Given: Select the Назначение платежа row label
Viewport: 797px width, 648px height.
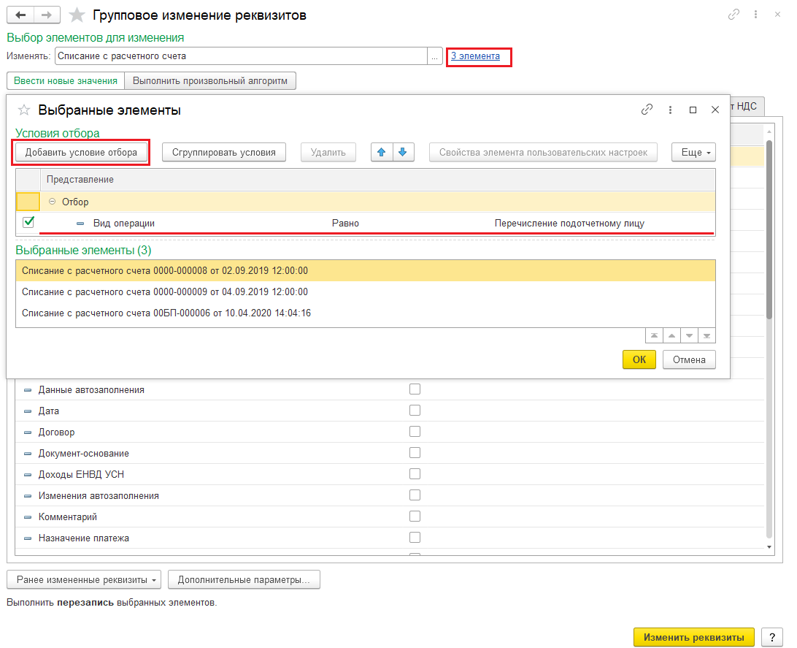Looking at the screenshot, I should [x=84, y=538].
